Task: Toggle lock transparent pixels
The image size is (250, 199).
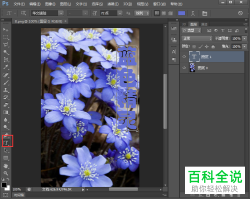Action: [x=194, y=47]
